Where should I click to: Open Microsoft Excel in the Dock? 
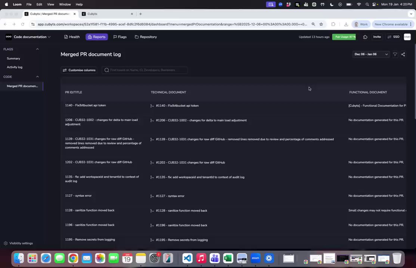228,258
